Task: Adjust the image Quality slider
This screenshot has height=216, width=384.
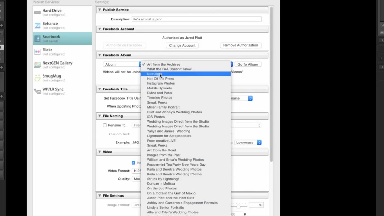Action: pos(238,206)
